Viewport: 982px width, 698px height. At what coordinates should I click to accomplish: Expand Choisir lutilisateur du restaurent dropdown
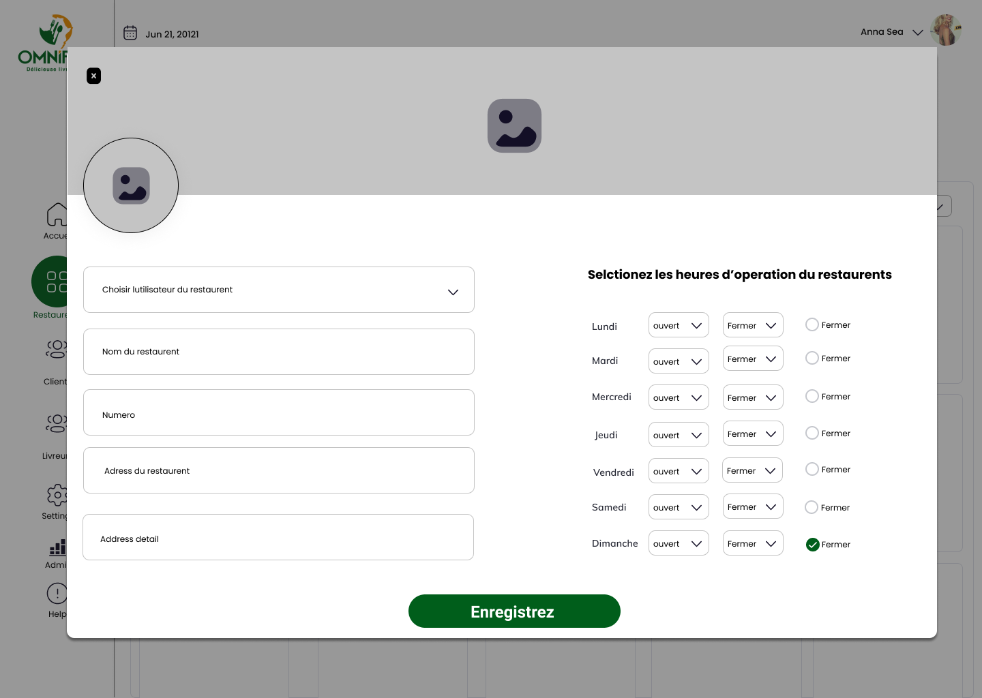[x=279, y=290]
